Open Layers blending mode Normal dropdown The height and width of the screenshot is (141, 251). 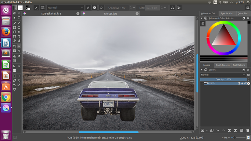pos(223,75)
